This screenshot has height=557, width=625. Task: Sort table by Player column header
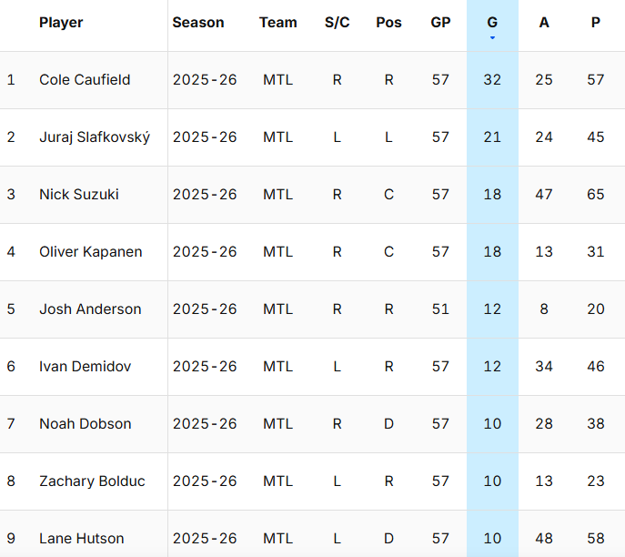pyautogui.click(x=61, y=22)
